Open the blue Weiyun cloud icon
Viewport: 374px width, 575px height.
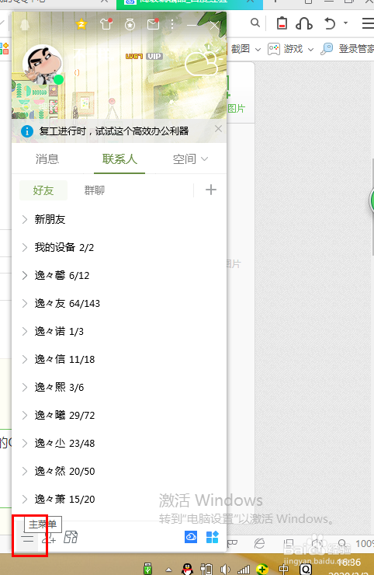[190, 537]
